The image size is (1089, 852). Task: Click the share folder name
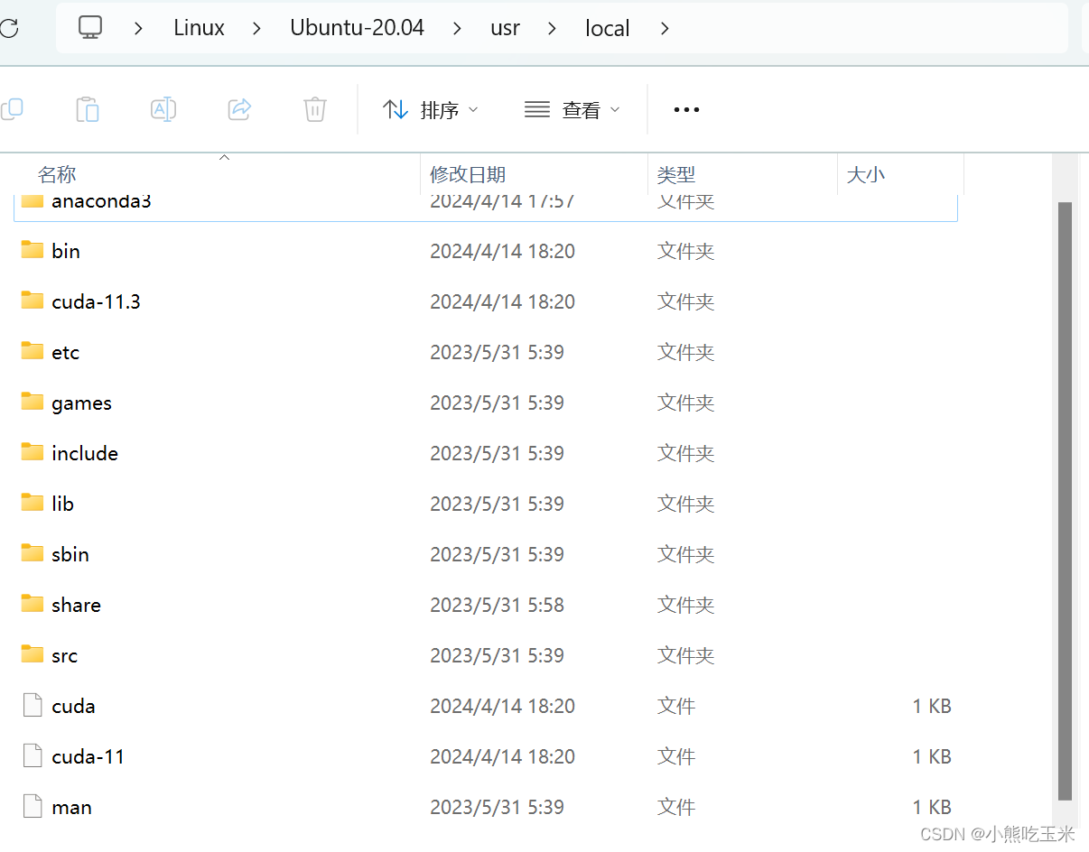click(77, 605)
